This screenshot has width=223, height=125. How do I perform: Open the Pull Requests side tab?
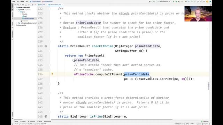coord(13,35)
